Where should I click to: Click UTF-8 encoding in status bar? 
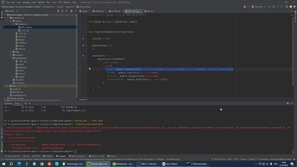click(x=236, y=160)
